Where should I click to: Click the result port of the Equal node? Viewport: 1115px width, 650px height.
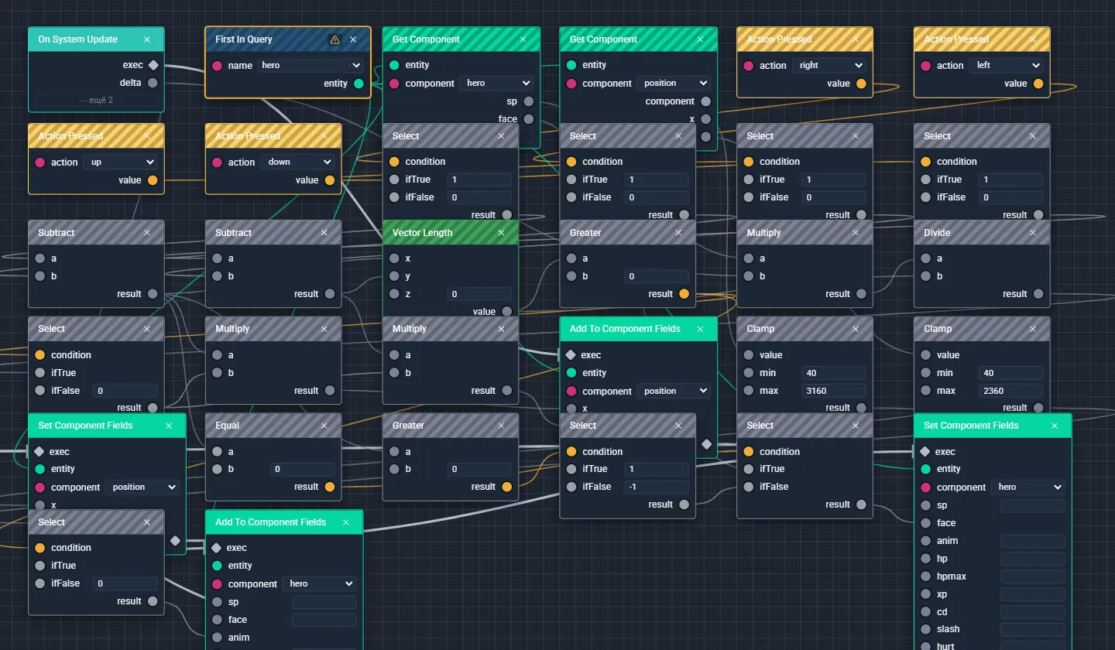[x=330, y=487]
